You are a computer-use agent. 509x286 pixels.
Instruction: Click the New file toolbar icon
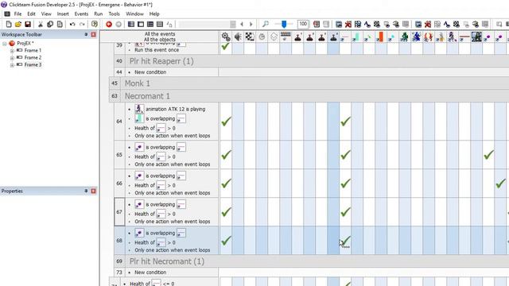click(9, 25)
